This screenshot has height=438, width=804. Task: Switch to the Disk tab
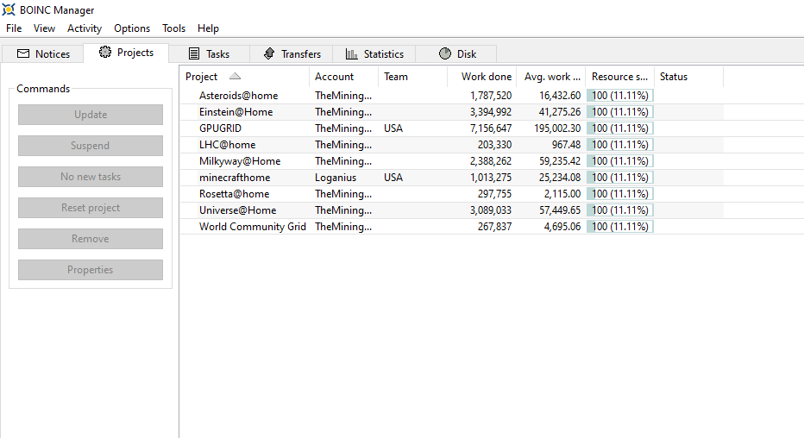click(x=456, y=53)
